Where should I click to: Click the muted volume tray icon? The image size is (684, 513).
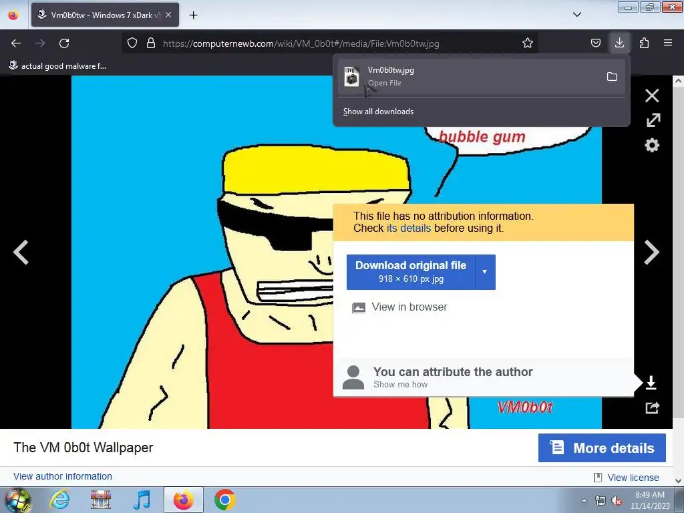click(x=617, y=501)
